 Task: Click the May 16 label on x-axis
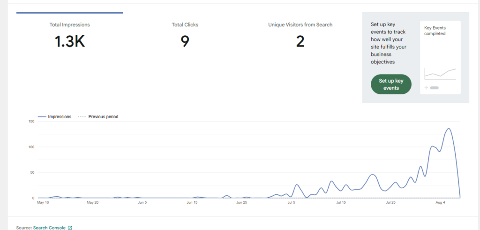pyautogui.click(x=43, y=203)
